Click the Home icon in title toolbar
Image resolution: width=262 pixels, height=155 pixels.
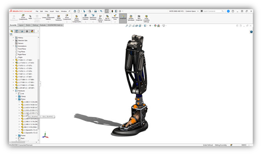tap(75, 11)
